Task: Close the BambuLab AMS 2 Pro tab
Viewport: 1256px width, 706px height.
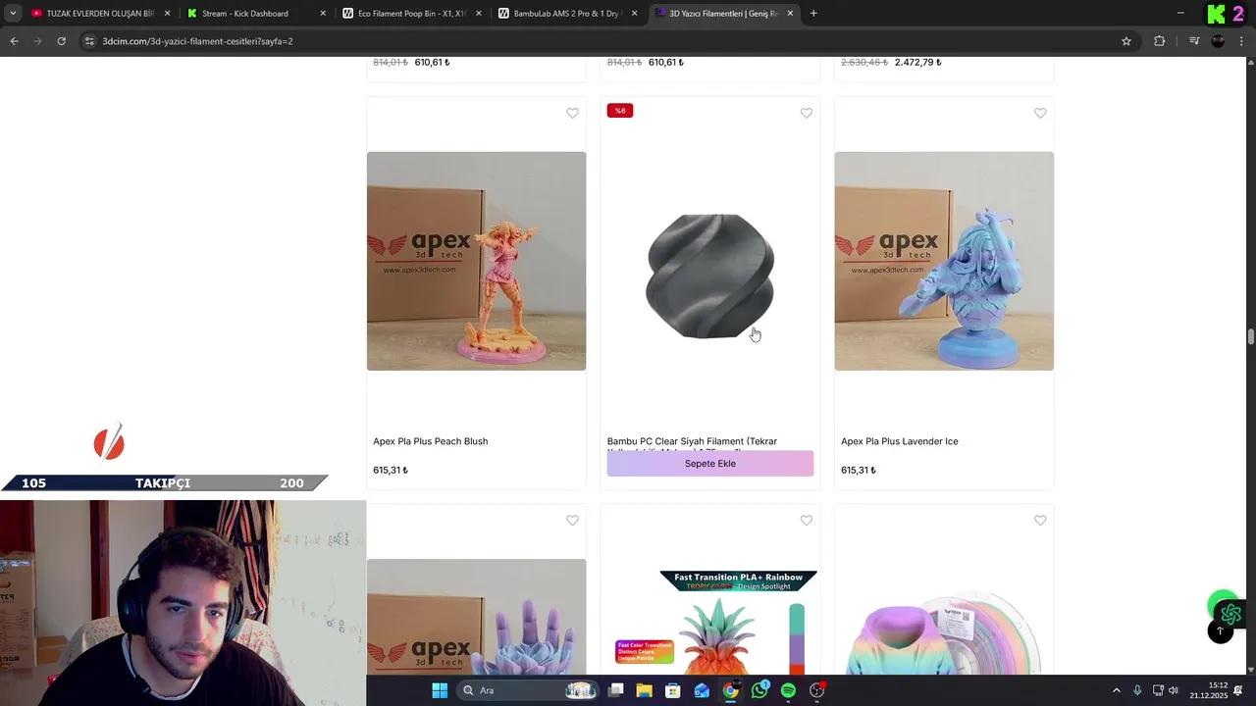Action: pyautogui.click(x=634, y=14)
